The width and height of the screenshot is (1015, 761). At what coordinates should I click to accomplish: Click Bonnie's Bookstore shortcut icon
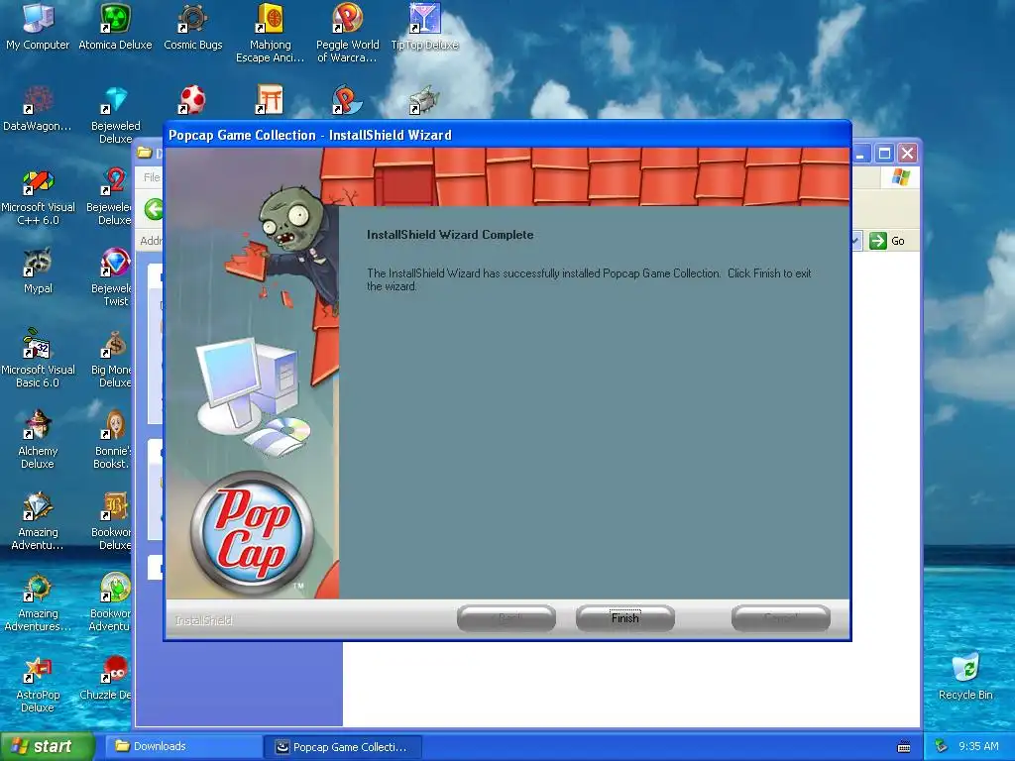[113, 440]
